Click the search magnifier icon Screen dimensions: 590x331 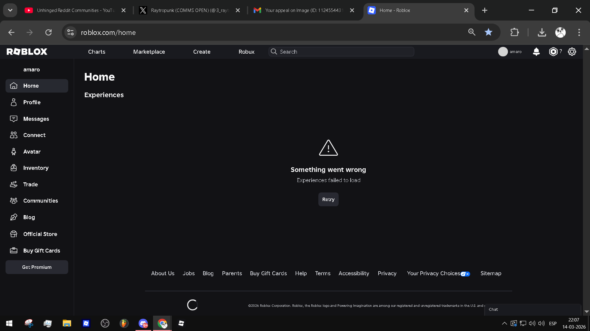tap(274, 51)
